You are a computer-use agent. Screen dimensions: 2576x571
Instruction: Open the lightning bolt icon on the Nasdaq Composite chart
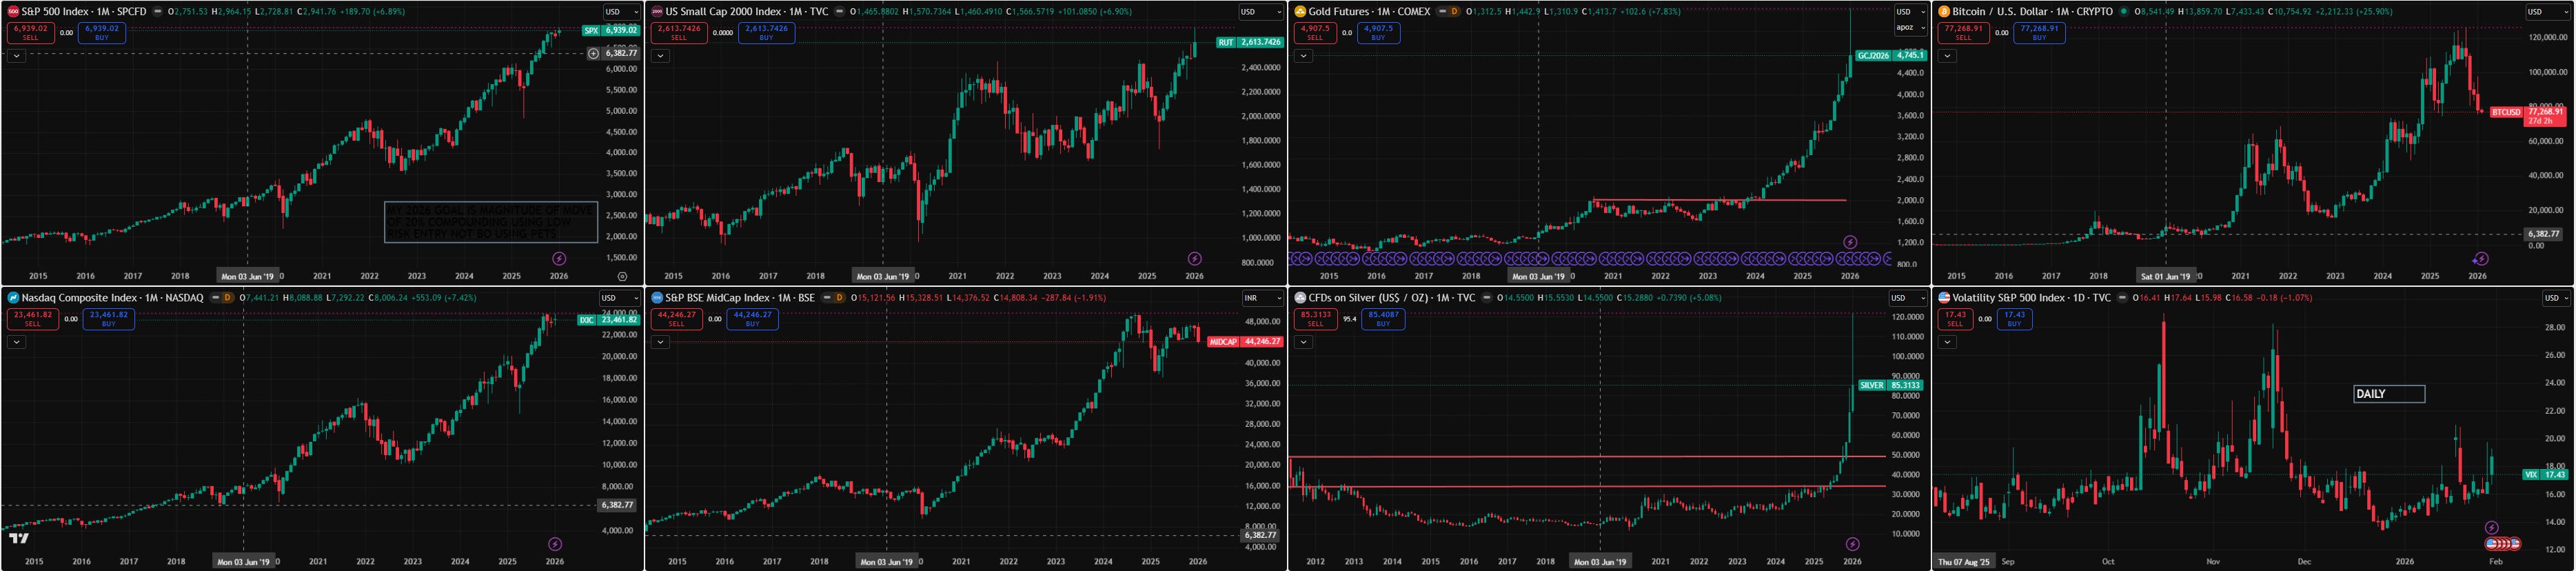[x=555, y=544]
